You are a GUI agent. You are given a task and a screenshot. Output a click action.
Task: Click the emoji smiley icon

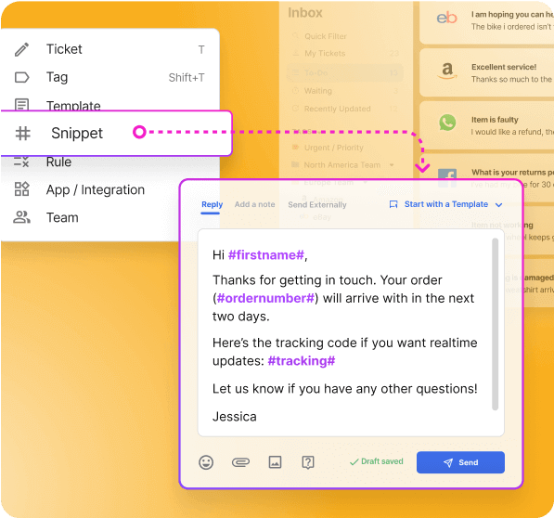(x=206, y=462)
